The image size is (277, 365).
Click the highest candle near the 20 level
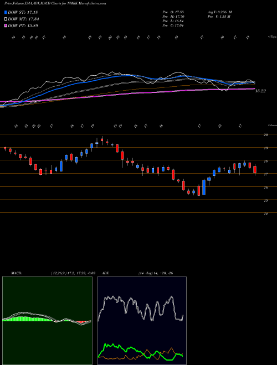102,140
